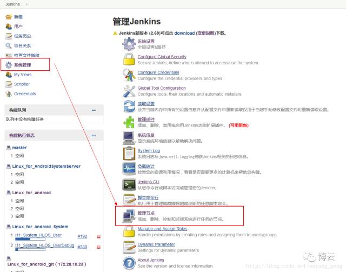The height and width of the screenshot is (272, 346).
Task: Stop build #192 with red cancel icon
Action: [x=98, y=236]
